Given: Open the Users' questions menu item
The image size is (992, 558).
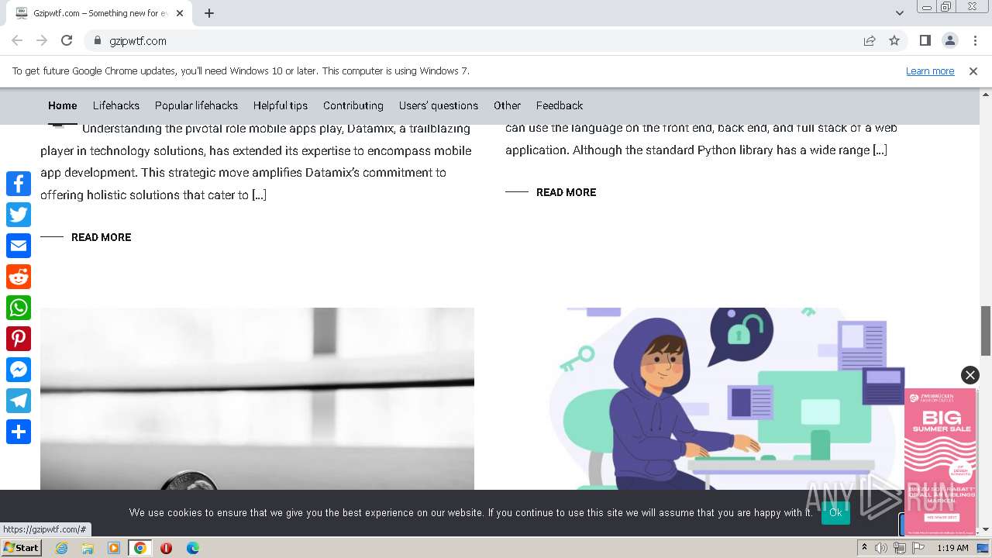Looking at the screenshot, I should click(439, 105).
